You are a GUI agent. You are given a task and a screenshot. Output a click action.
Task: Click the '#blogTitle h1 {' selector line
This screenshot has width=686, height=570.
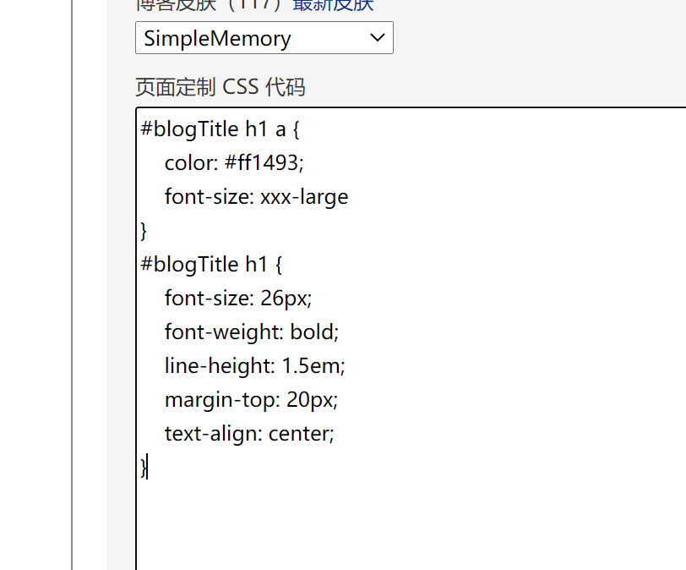click(211, 265)
